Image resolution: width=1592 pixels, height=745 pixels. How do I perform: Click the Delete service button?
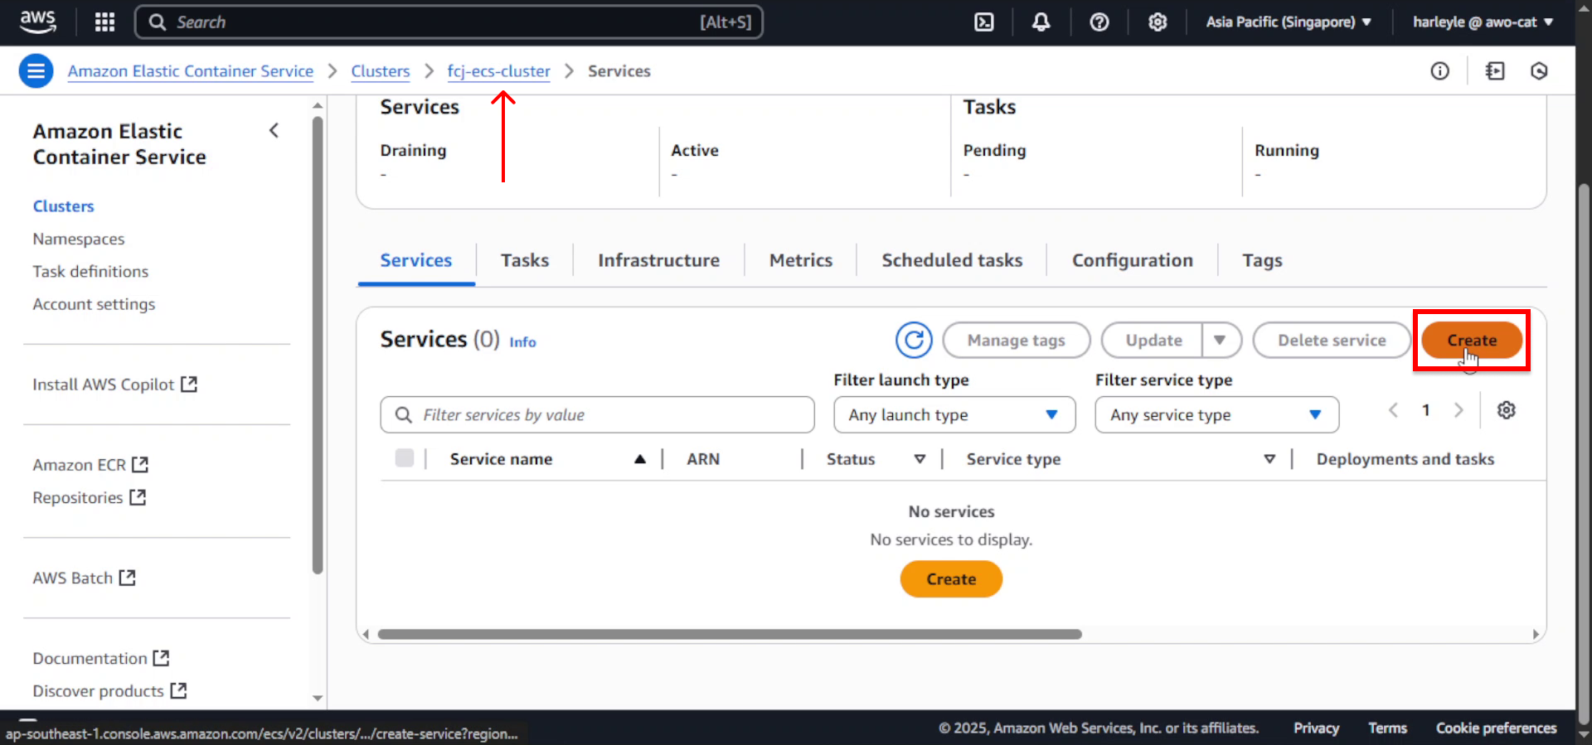(x=1332, y=340)
